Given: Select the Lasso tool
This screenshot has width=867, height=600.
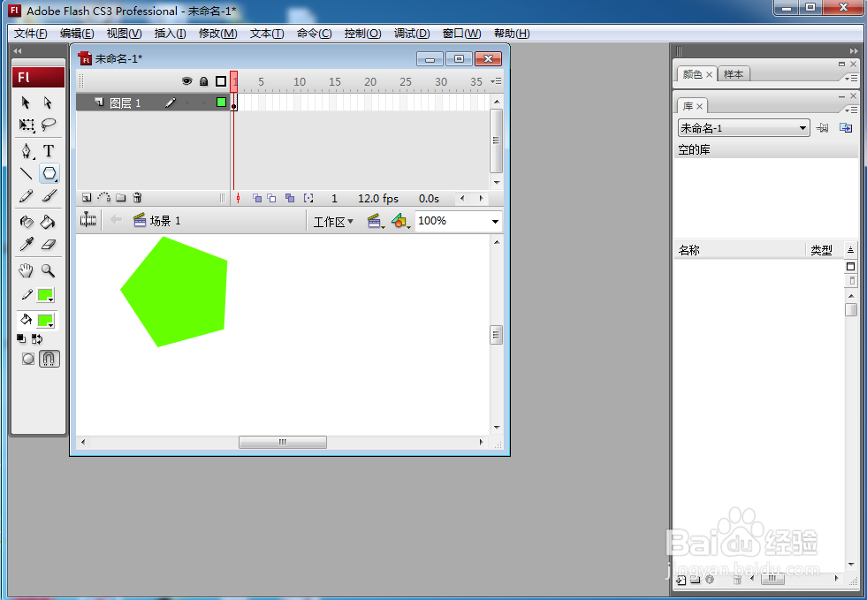Looking at the screenshot, I should pos(49,125).
